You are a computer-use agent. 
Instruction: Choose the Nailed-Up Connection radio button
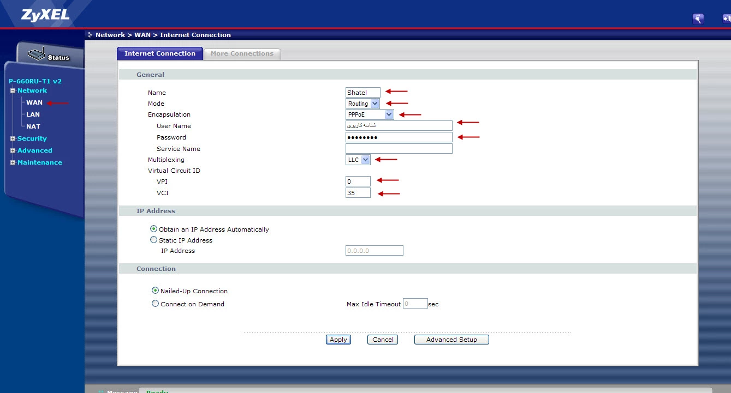[x=155, y=291]
